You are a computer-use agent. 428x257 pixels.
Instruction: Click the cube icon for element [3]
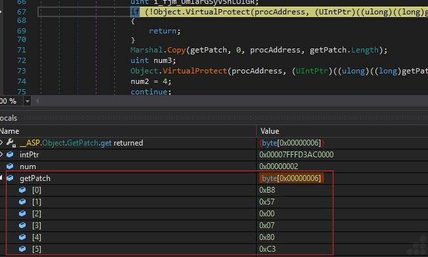pos(22,225)
